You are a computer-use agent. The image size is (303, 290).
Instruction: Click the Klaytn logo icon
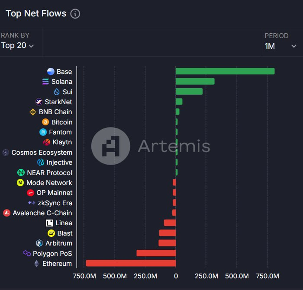[x=46, y=142]
